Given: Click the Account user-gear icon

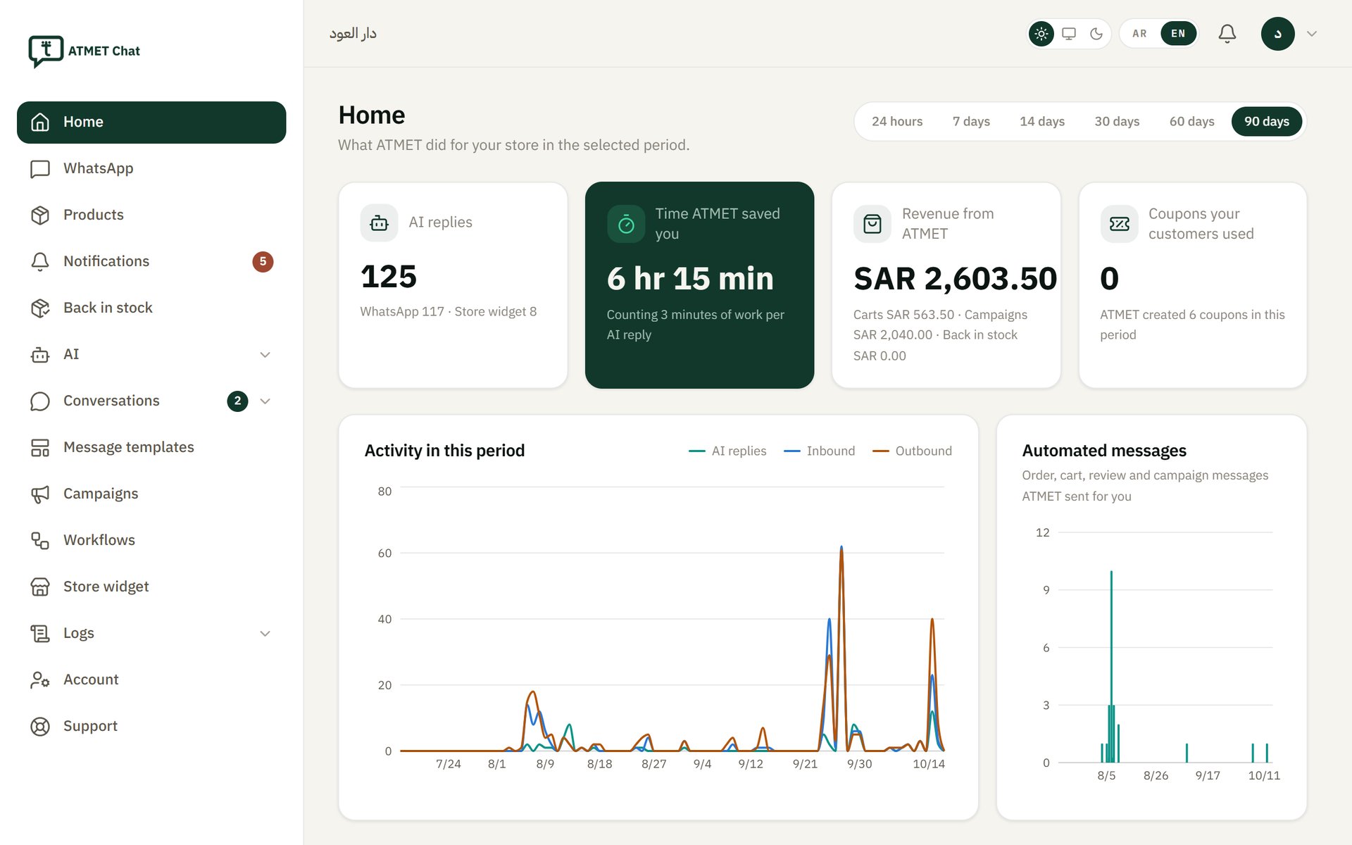Looking at the screenshot, I should pos(40,680).
